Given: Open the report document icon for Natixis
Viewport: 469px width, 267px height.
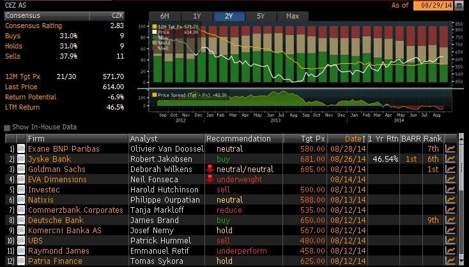Looking at the screenshot, I should [21, 199].
